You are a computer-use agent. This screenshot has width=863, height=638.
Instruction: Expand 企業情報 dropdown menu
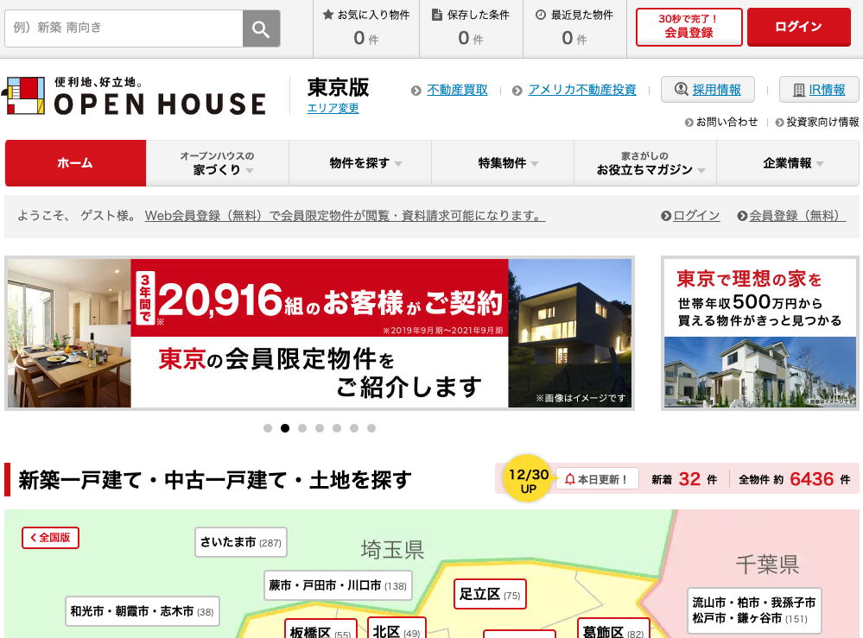point(788,163)
